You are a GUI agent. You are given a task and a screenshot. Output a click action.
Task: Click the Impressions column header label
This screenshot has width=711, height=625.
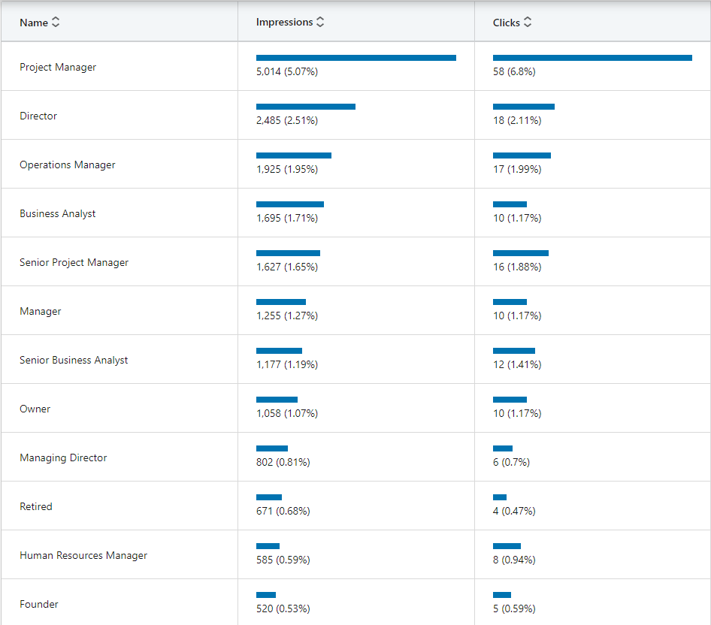284,23
